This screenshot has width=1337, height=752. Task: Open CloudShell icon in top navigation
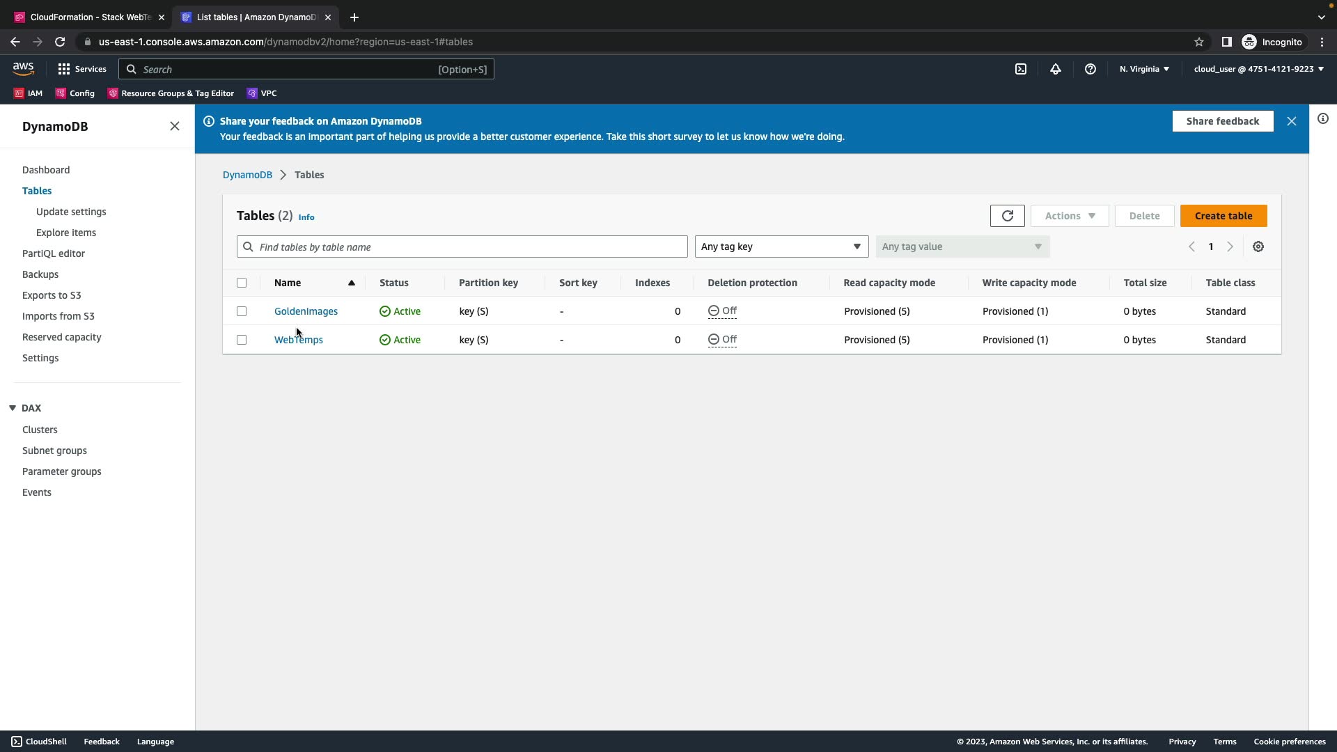pyautogui.click(x=1020, y=69)
